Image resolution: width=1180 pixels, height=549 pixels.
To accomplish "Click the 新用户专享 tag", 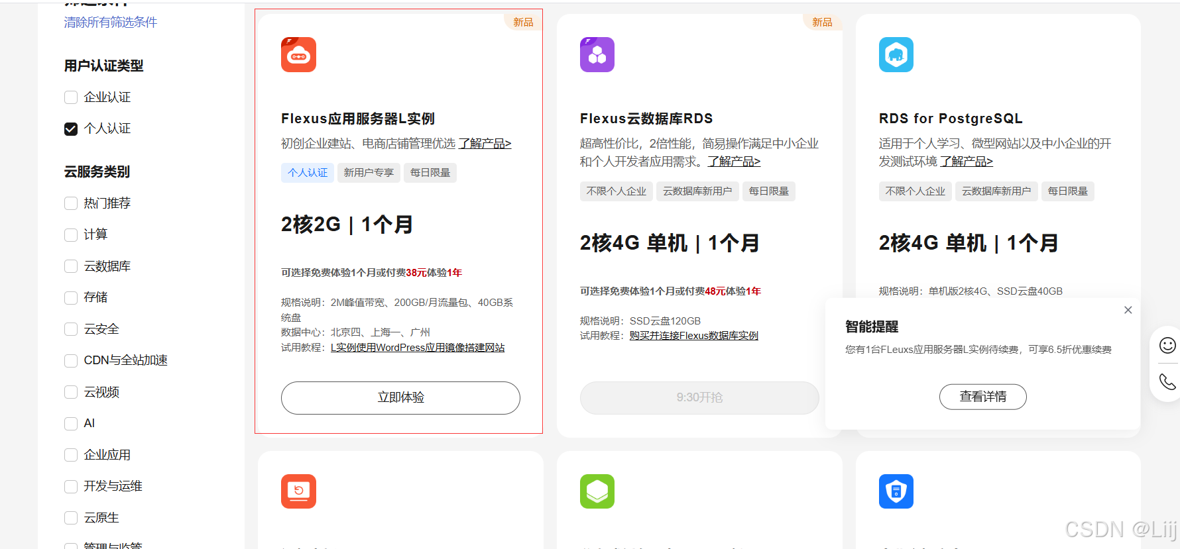I will 369,173.
